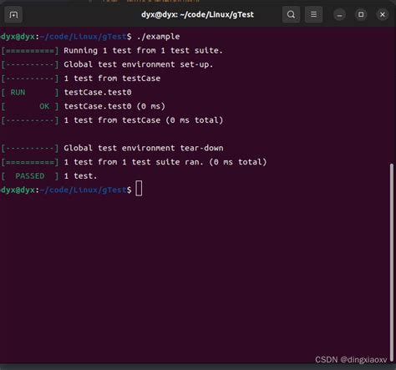Click '1 test from testCase (0 ms total)'
The width and height of the screenshot is (396, 370).
coord(144,120)
